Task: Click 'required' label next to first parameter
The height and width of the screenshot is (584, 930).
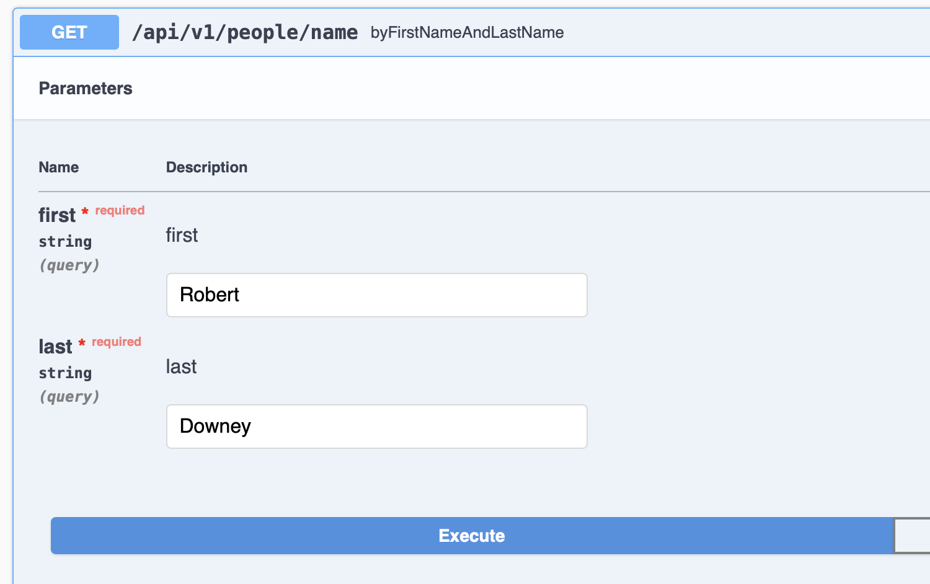Action: pos(120,210)
